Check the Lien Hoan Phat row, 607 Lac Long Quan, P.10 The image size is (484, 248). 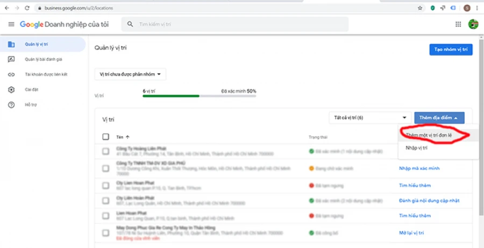(105, 216)
